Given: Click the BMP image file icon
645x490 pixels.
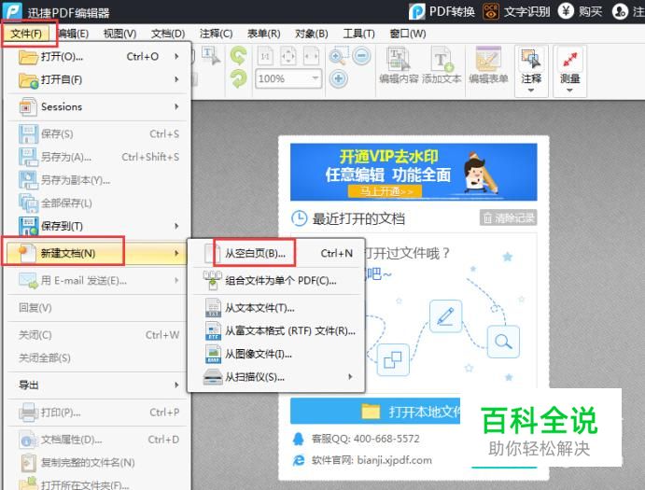Looking at the screenshot, I should 213,354.
